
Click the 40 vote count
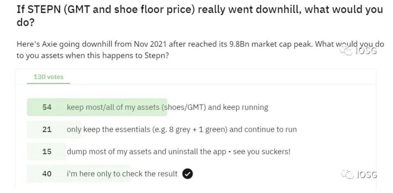pyautogui.click(x=47, y=174)
